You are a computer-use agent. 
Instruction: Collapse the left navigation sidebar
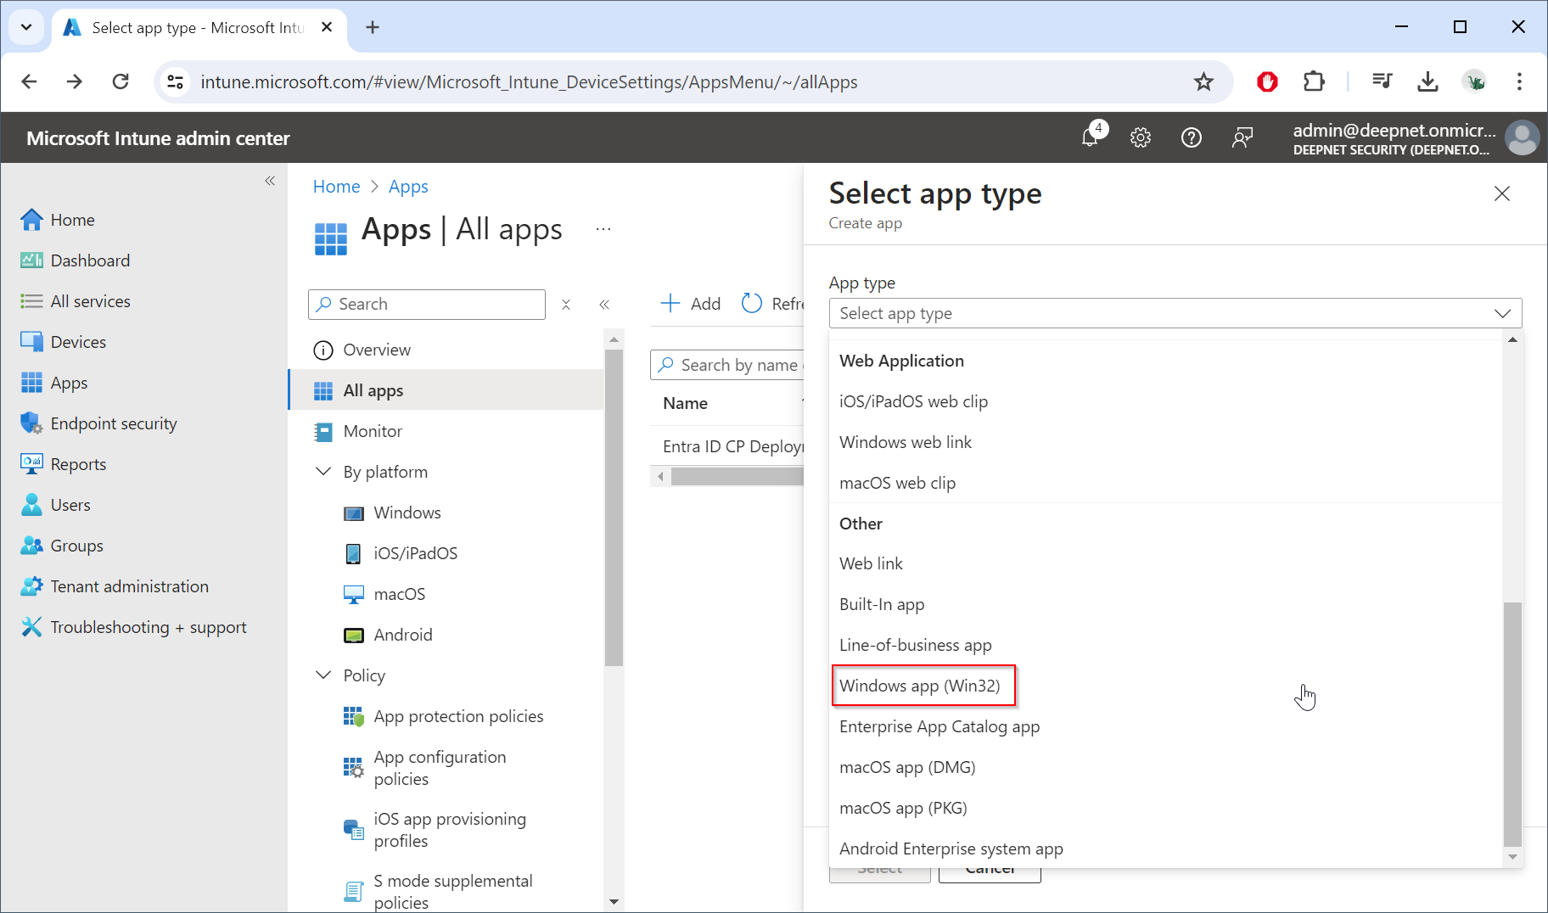click(270, 181)
